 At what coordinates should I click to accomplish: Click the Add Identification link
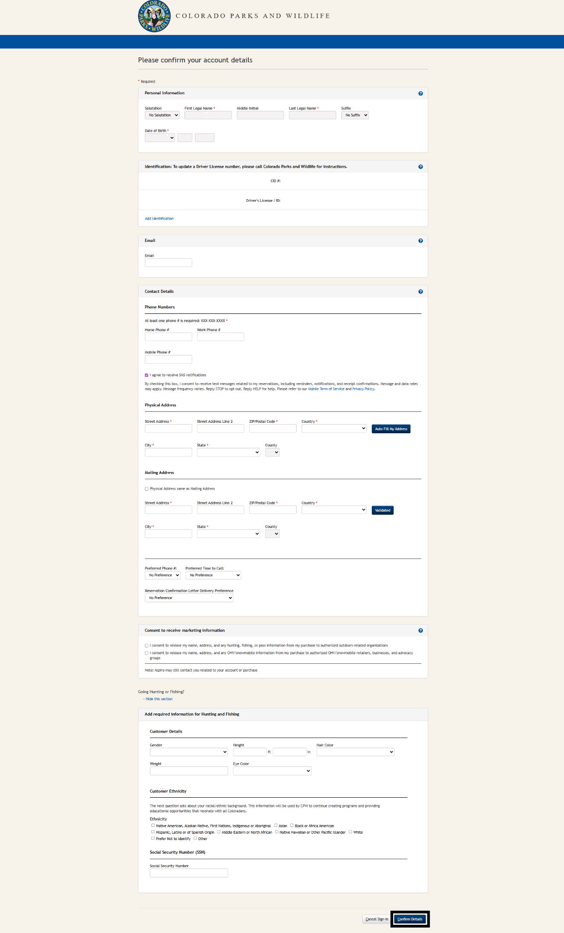click(159, 219)
